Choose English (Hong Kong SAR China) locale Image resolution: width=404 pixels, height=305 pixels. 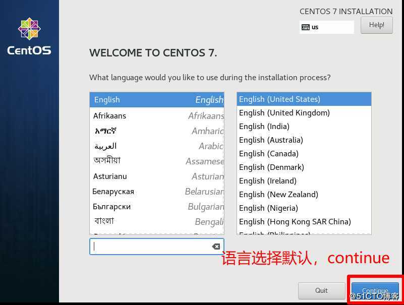(304, 222)
